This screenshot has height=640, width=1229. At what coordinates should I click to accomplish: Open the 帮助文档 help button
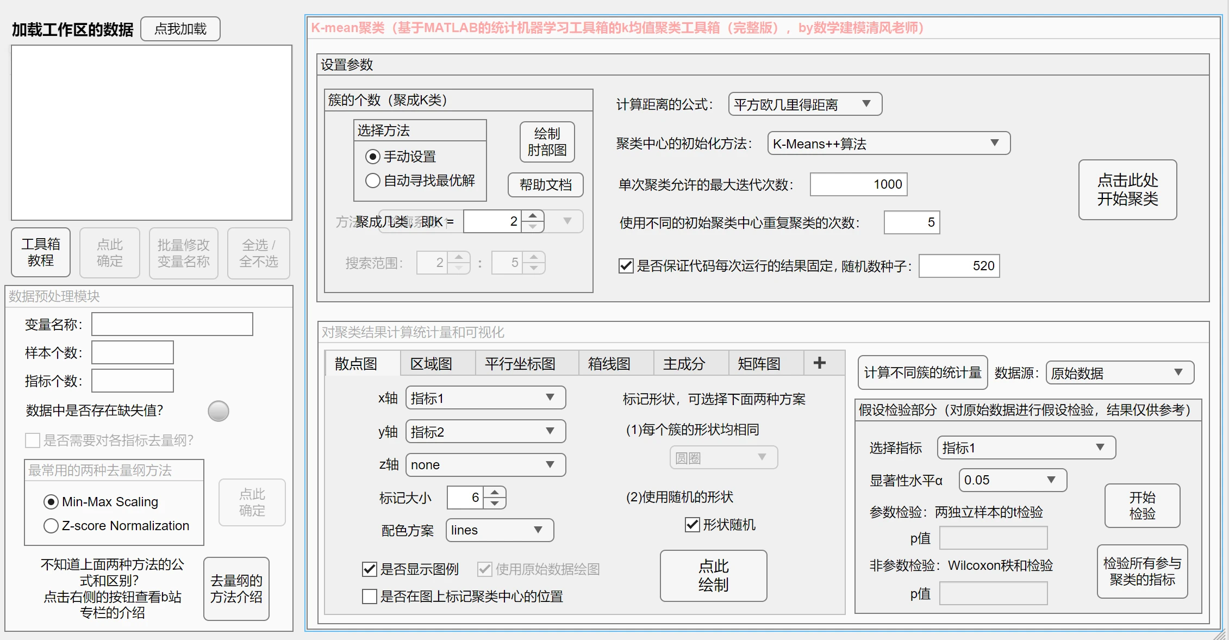tap(545, 185)
